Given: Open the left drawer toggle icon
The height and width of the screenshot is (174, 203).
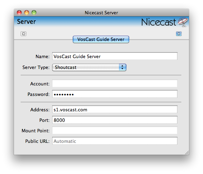Looking at the screenshot, I should coord(23,34).
